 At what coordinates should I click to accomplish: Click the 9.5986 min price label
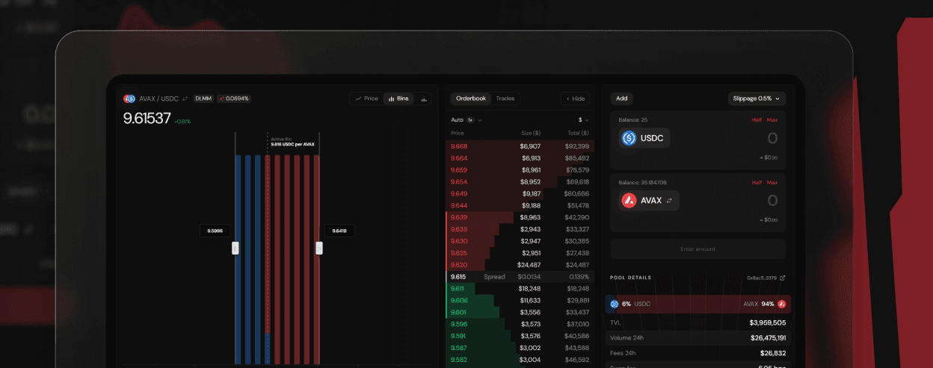point(216,231)
